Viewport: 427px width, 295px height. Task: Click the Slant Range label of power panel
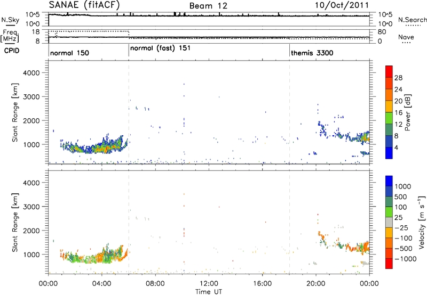(15, 112)
